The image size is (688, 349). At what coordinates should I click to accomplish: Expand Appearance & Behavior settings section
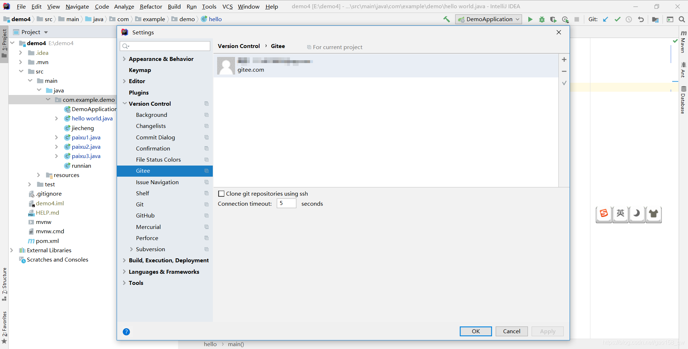(x=124, y=59)
